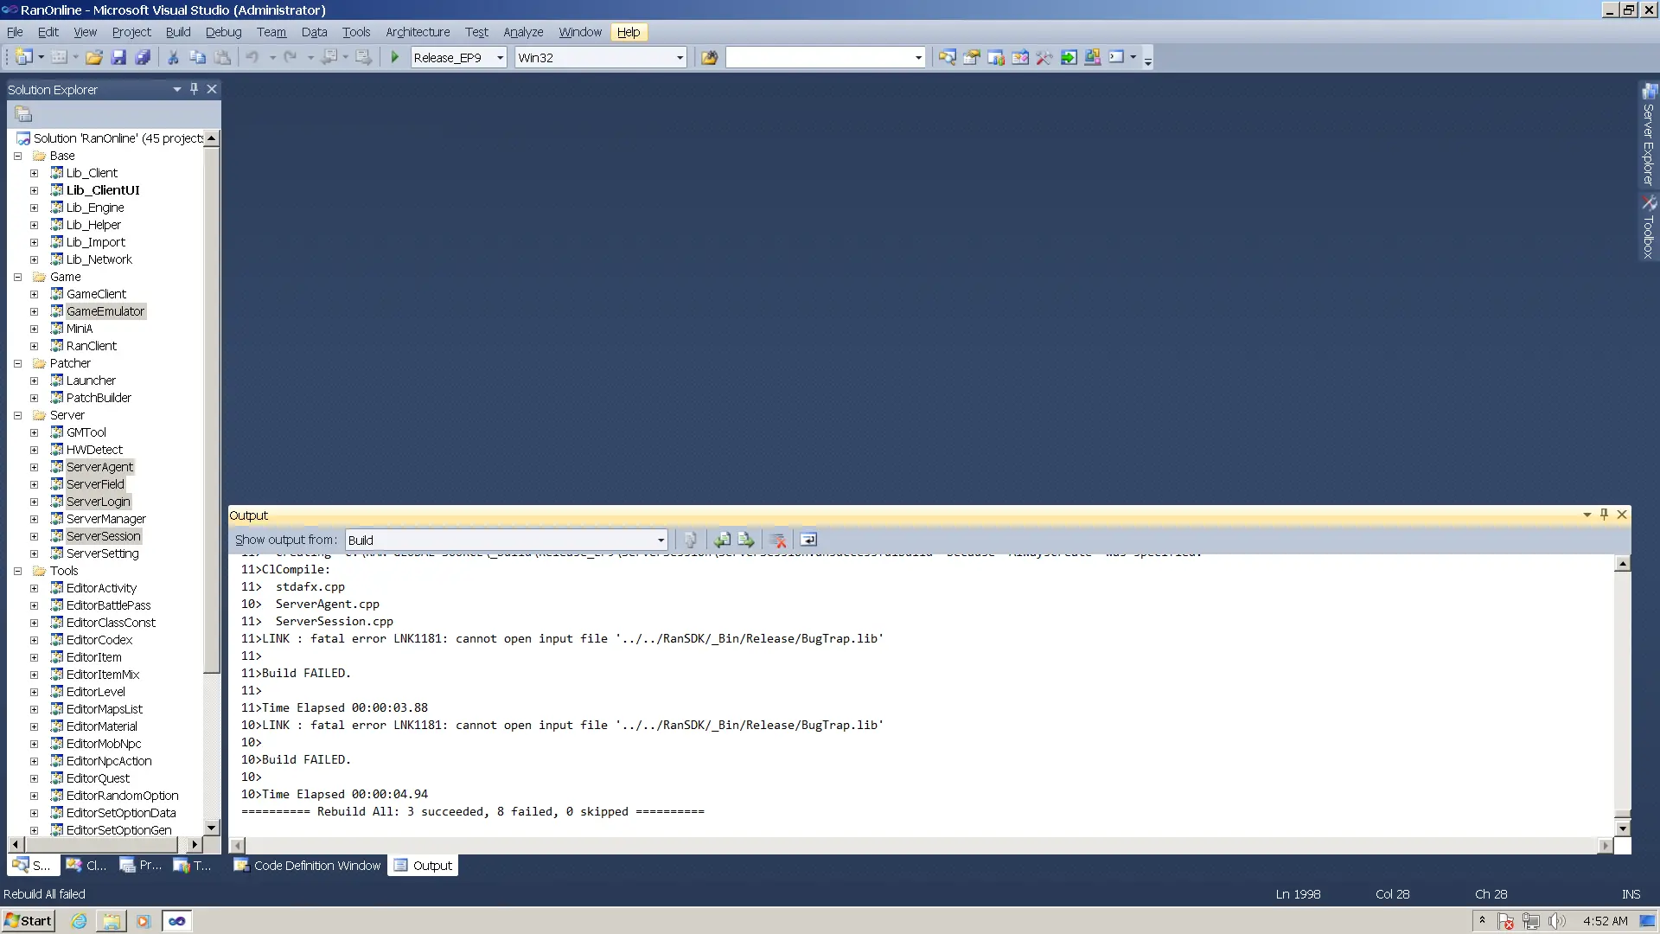1660x934 pixels.
Task: Click the clock showing 4:52 AM
Action: [1606, 921]
